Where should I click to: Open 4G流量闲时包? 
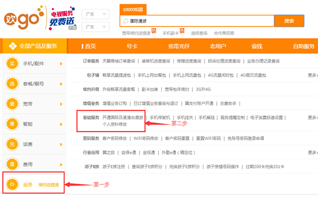tap(220, 75)
